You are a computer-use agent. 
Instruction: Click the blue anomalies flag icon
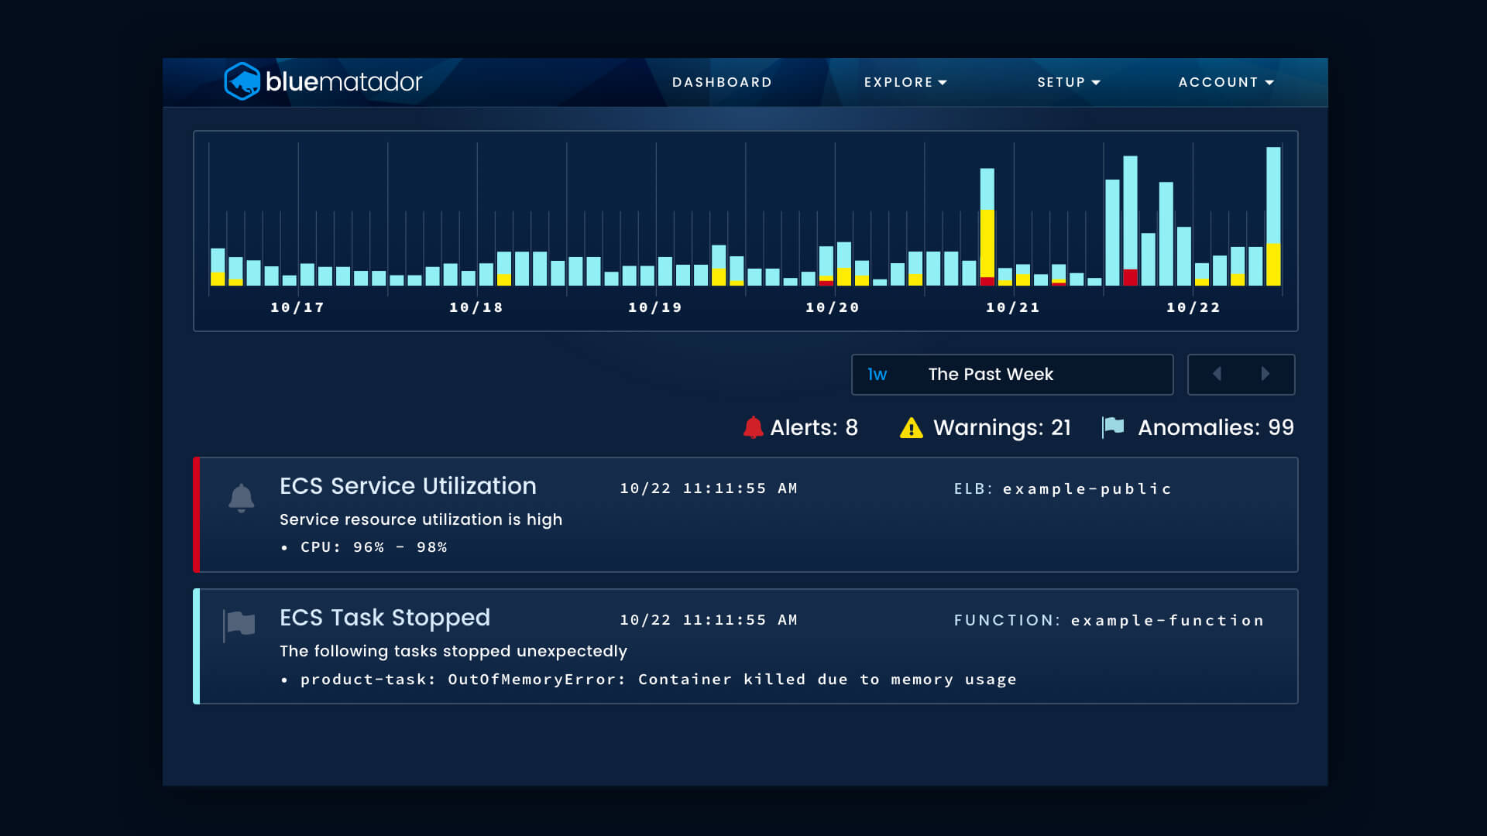point(1113,426)
